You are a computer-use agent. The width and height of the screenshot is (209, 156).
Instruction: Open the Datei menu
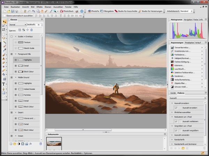6,7
